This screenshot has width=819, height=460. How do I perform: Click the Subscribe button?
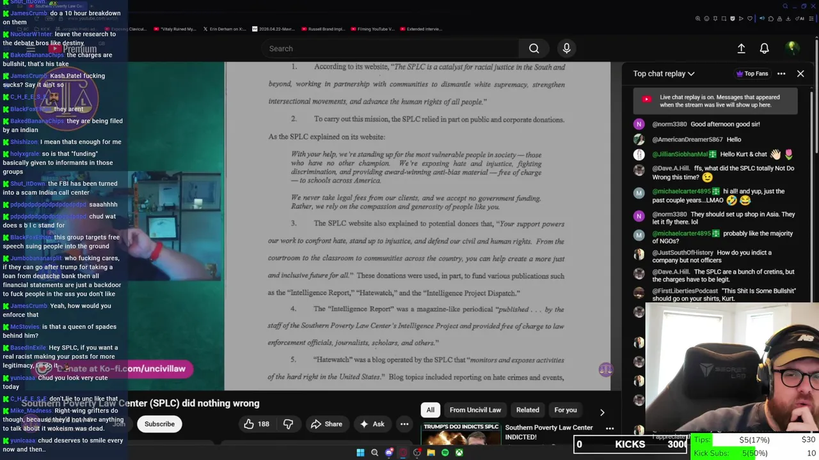point(159,424)
